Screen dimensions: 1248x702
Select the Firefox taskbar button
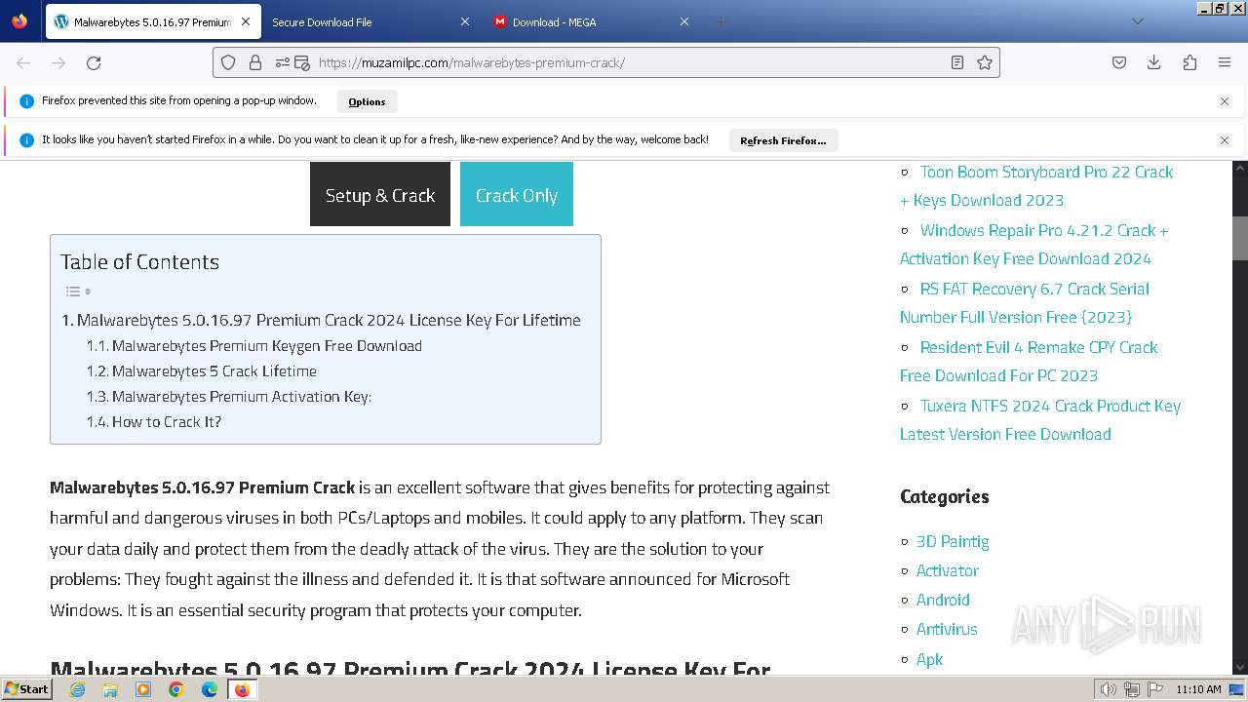tap(242, 689)
